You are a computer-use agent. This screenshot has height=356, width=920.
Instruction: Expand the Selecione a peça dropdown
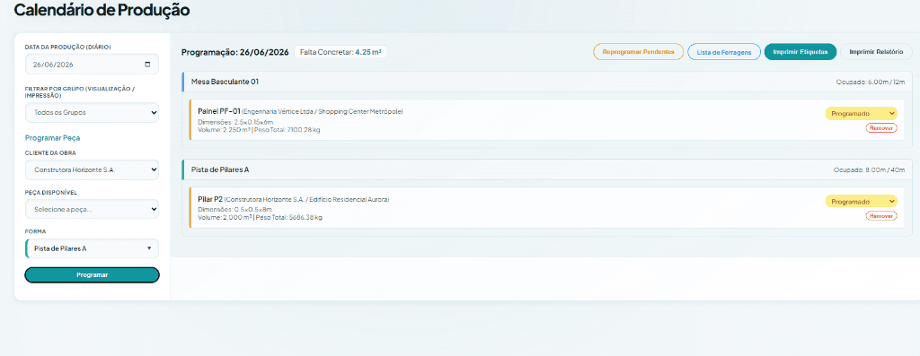(x=93, y=209)
